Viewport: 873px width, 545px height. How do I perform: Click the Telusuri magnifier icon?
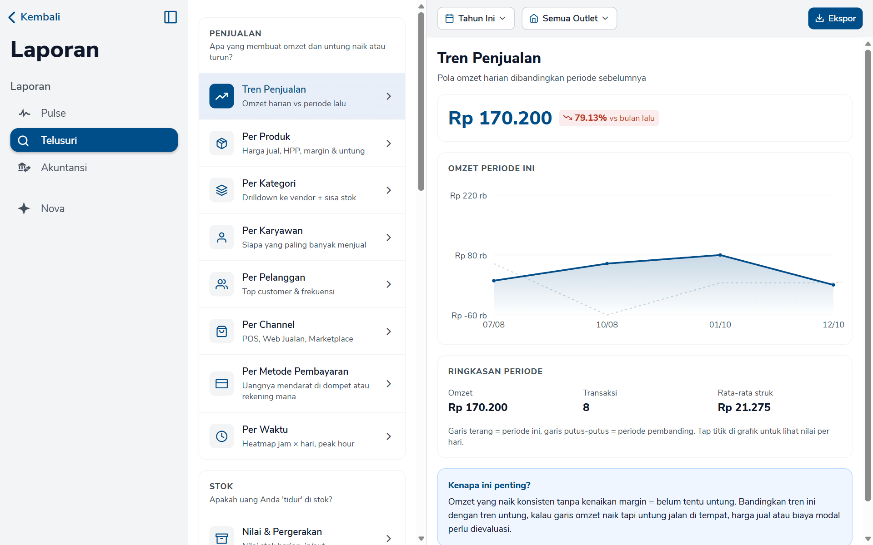point(23,141)
